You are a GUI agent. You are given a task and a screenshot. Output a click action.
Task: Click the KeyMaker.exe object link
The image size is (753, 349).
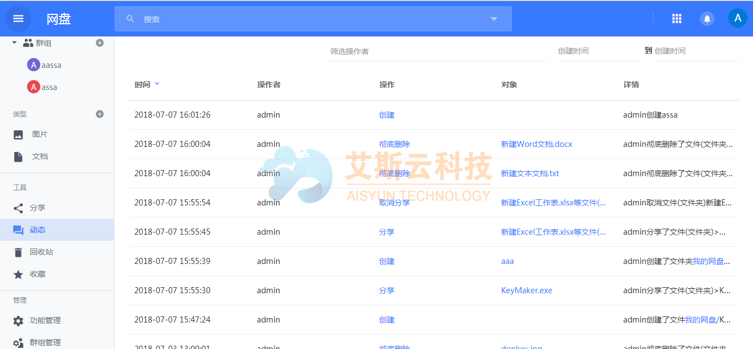coord(526,290)
